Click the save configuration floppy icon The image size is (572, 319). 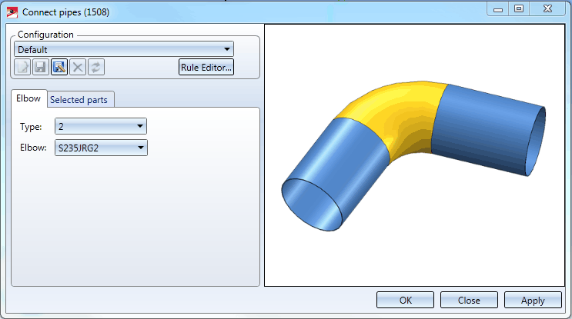click(x=41, y=68)
